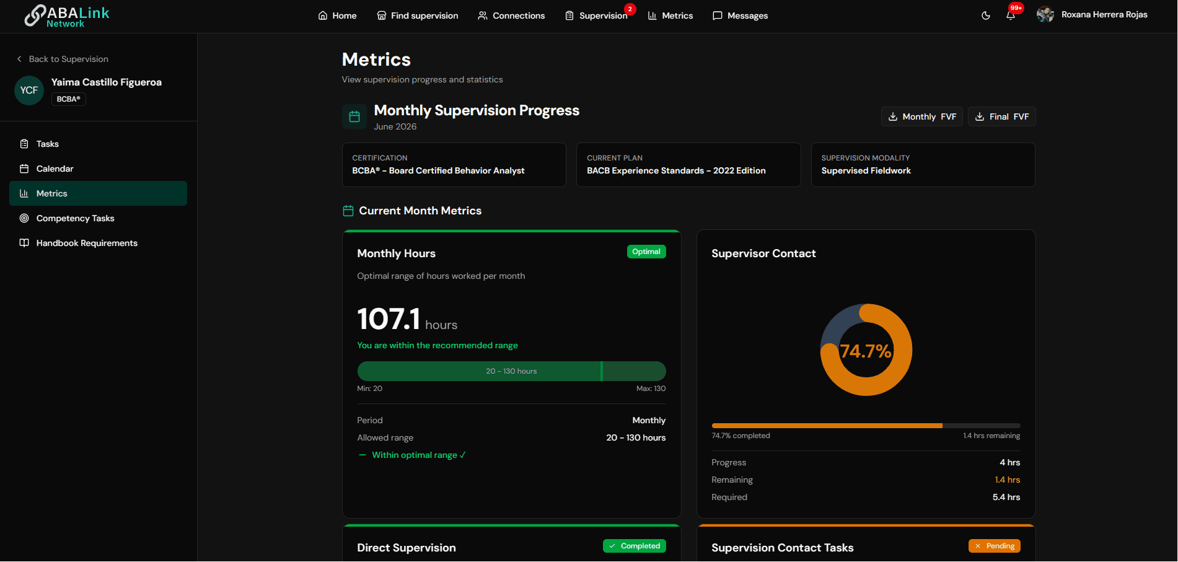Click the Required 5.4 hrs value
This screenshot has height=562, width=1178.
coord(1006,498)
